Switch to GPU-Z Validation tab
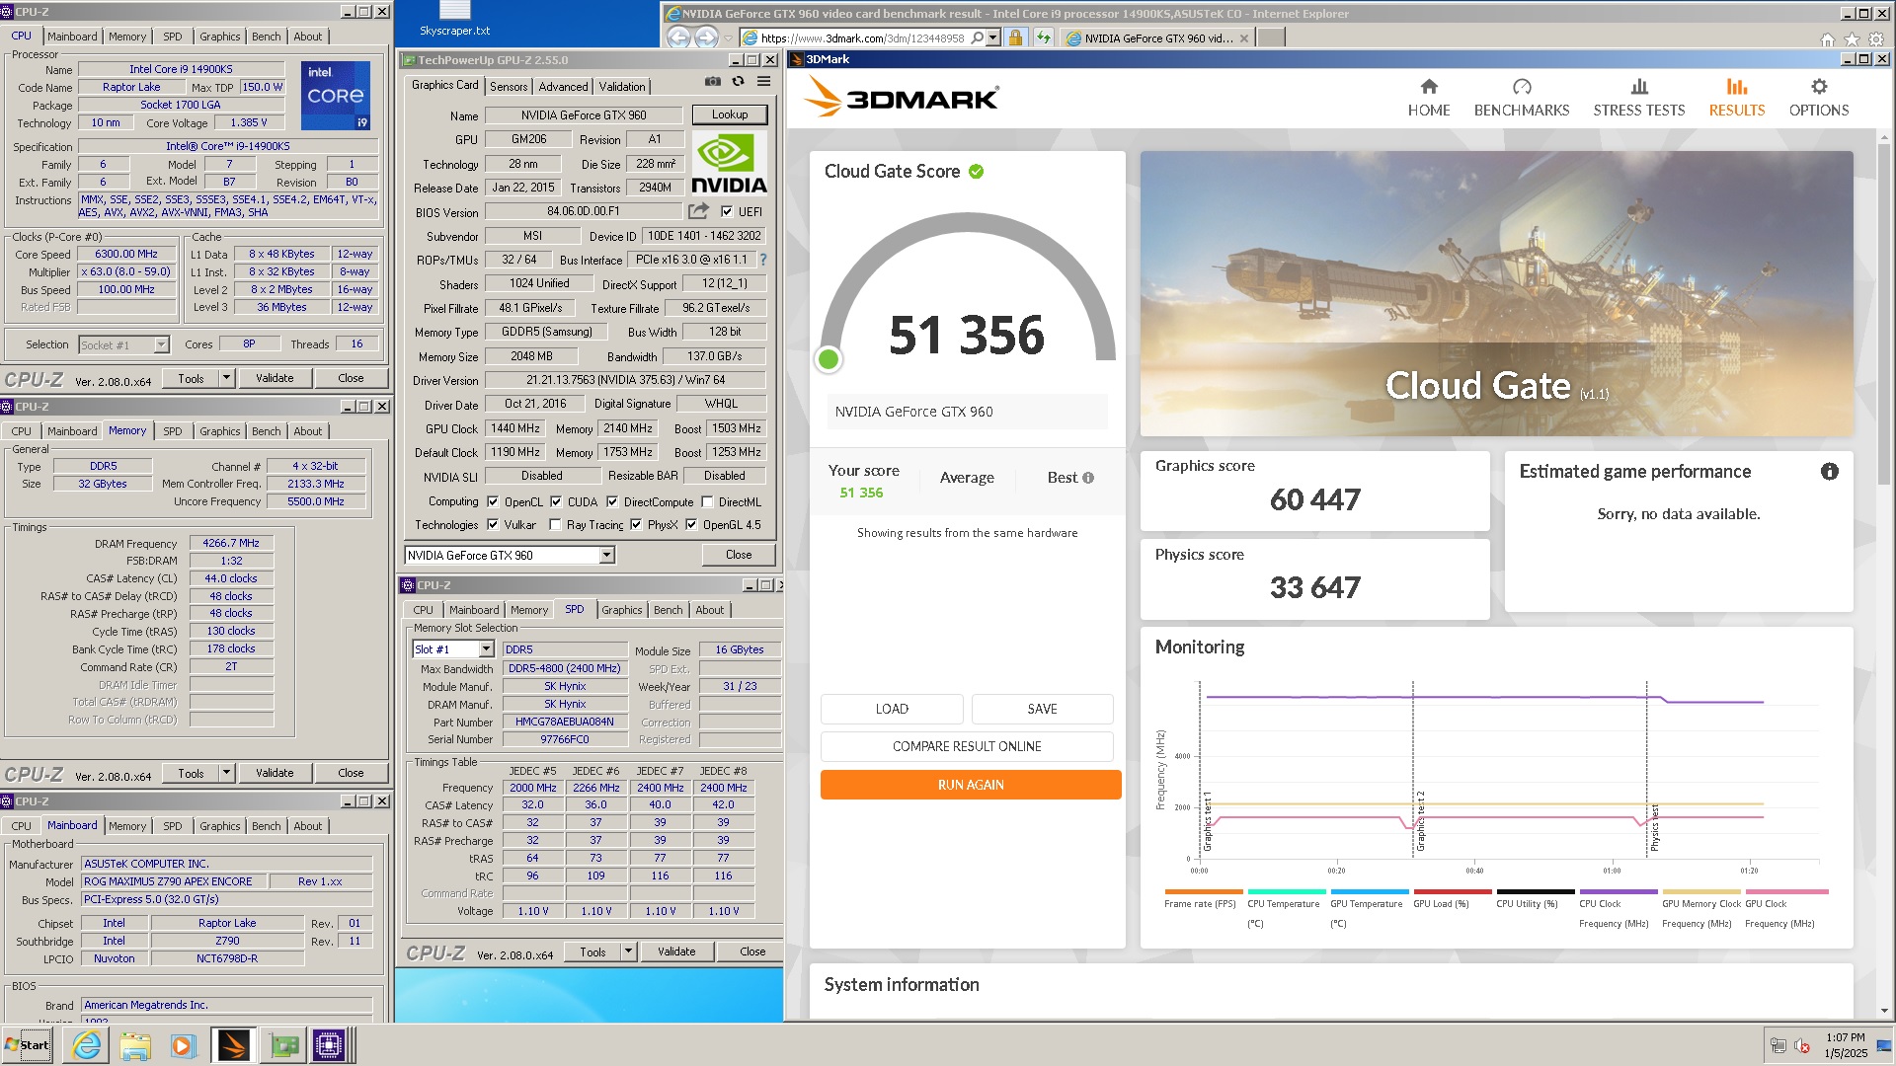 click(x=622, y=87)
